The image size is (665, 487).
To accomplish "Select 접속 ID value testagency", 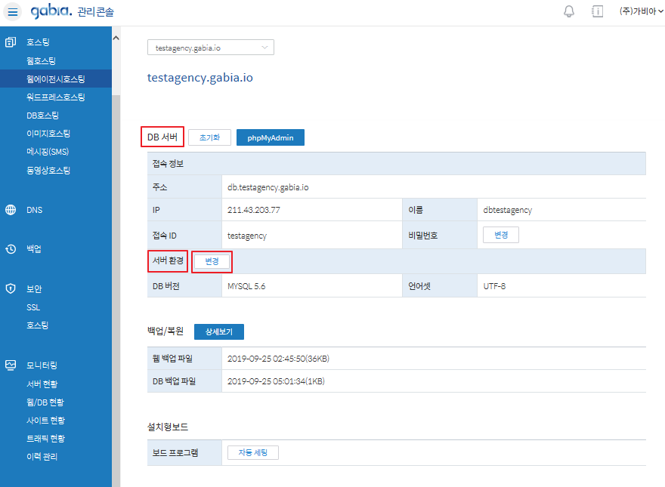I will [x=247, y=236].
